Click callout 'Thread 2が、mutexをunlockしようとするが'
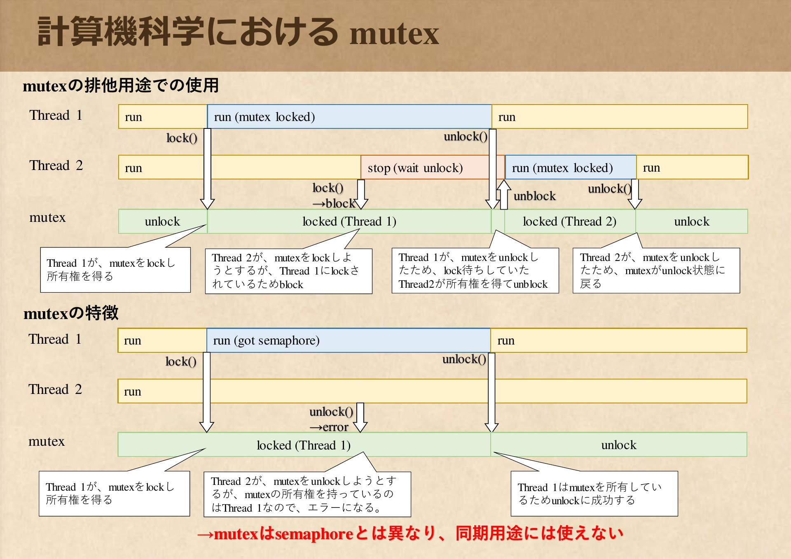This screenshot has width=791, height=559. [x=307, y=494]
